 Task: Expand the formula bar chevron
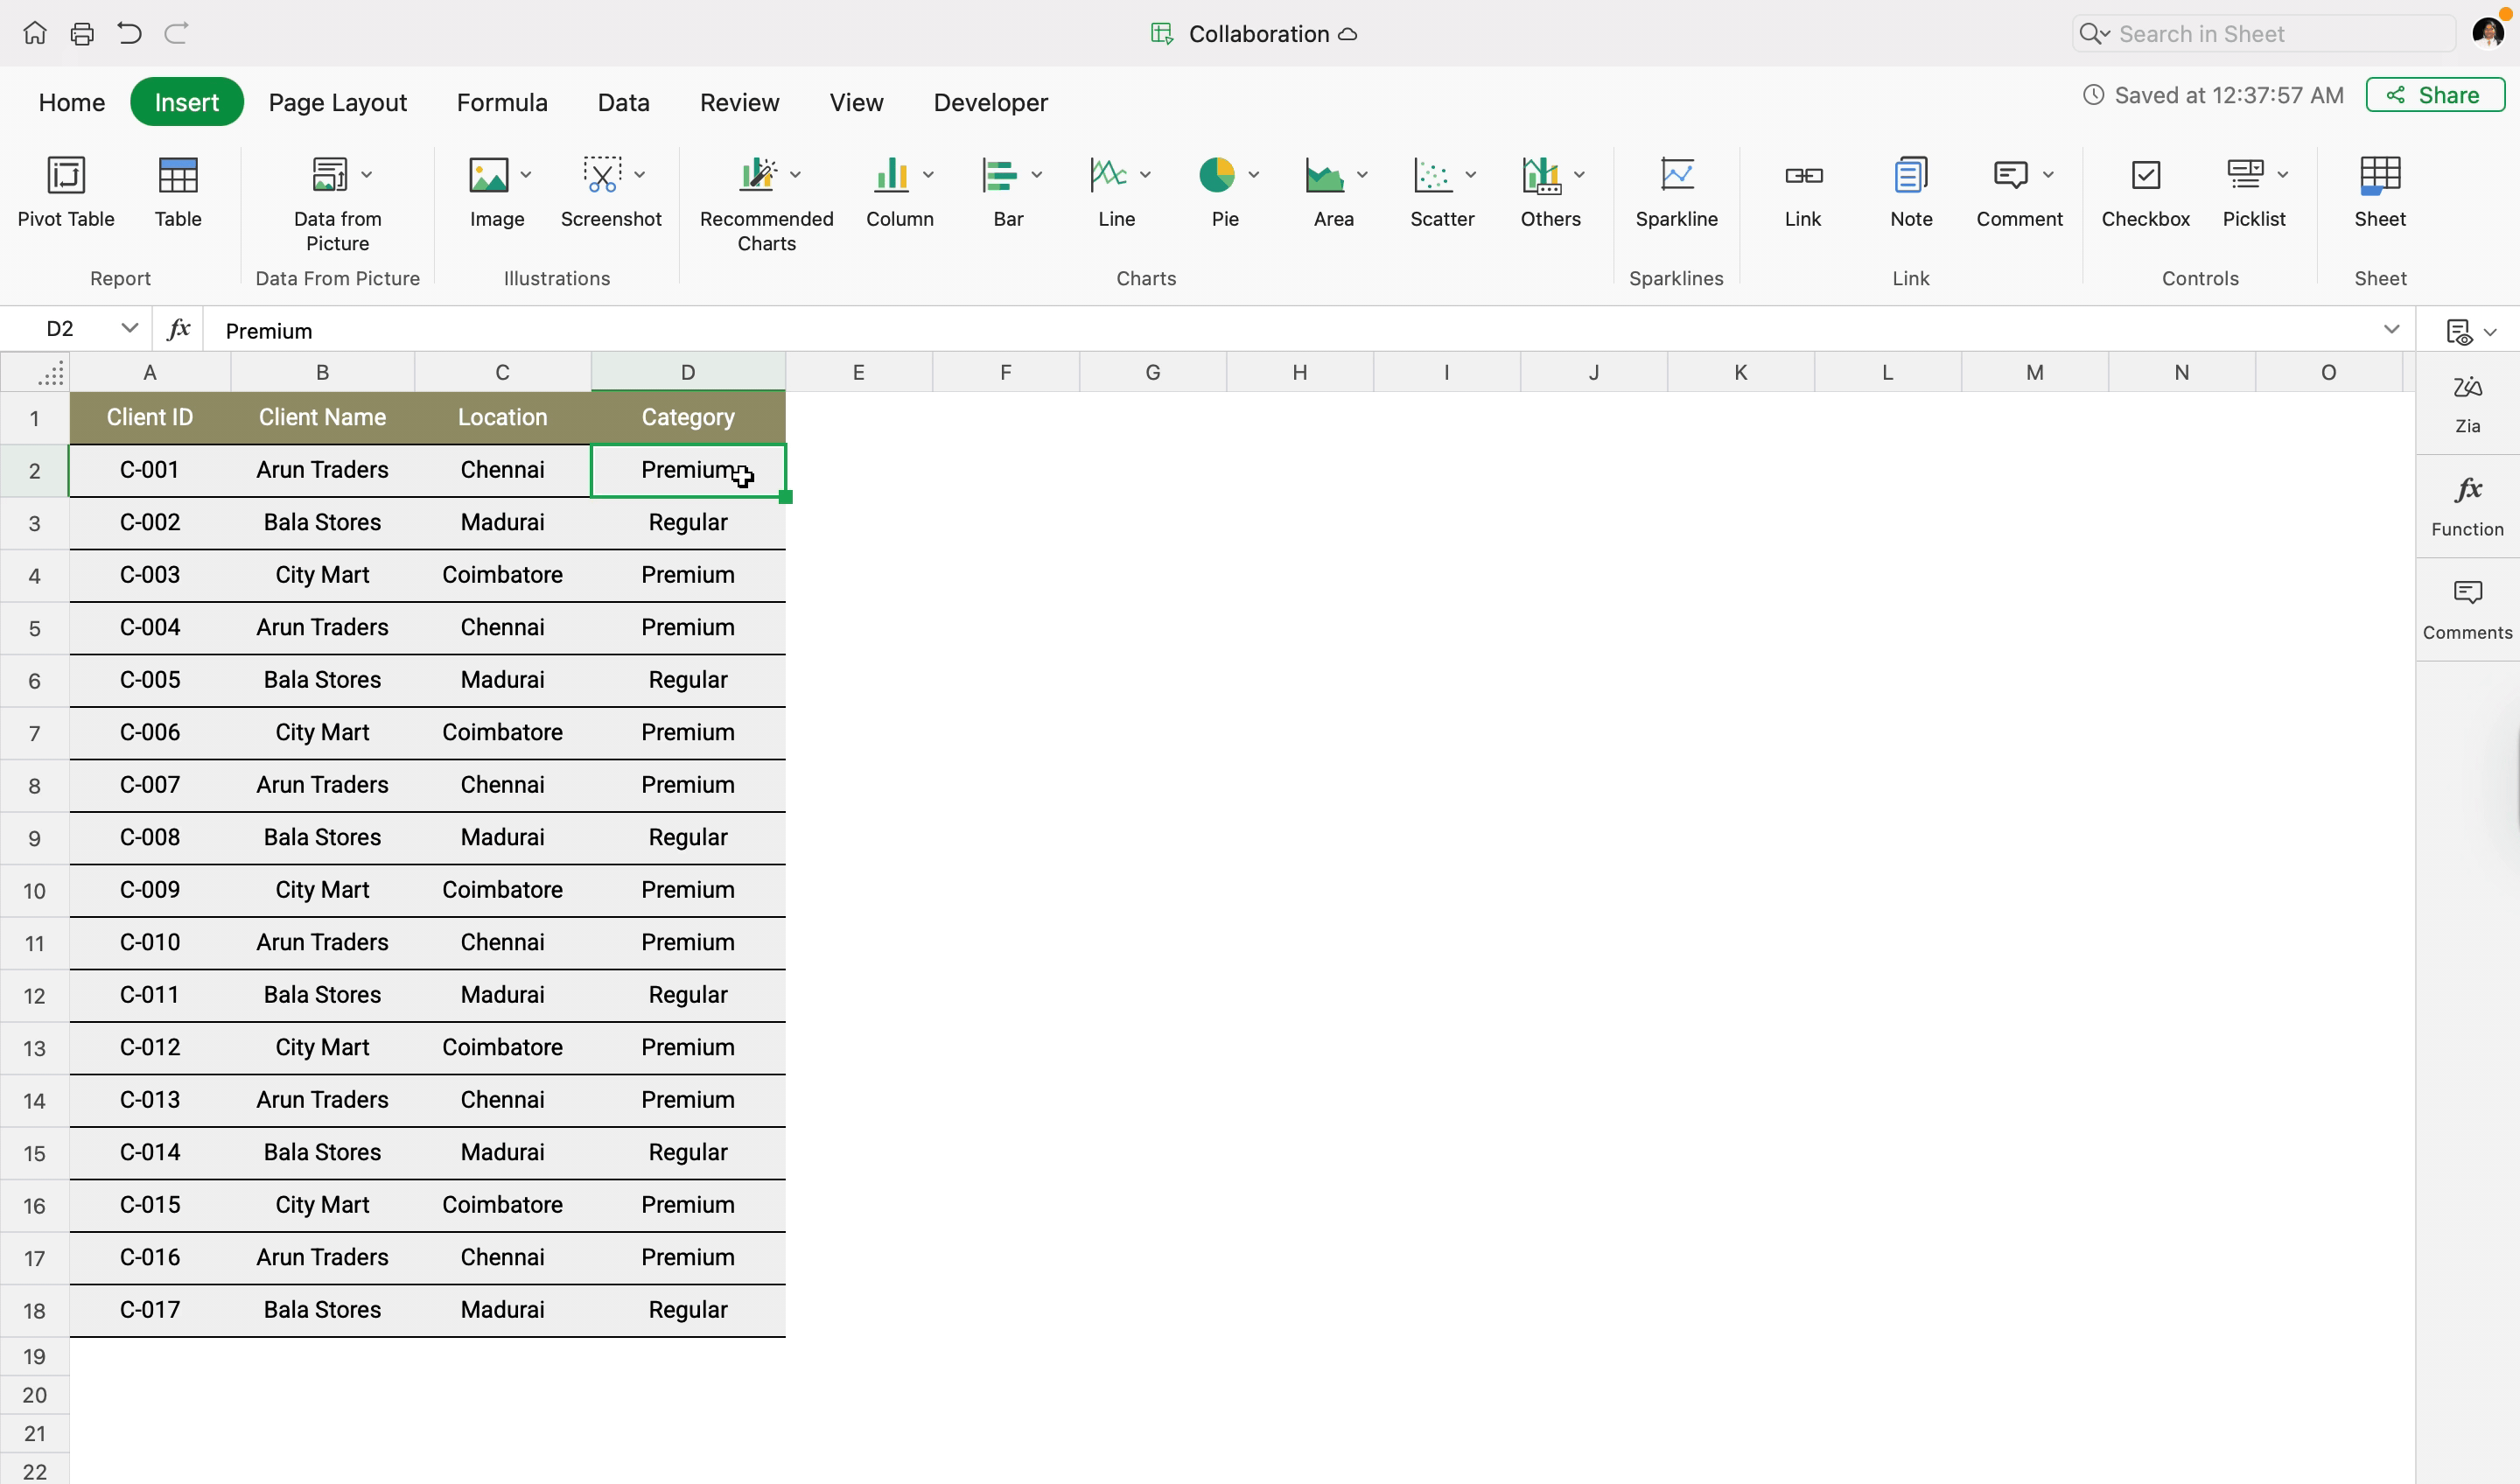coord(2391,329)
